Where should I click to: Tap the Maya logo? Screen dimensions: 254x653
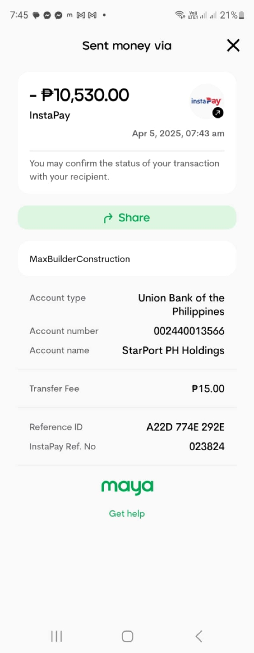[127, 487]
